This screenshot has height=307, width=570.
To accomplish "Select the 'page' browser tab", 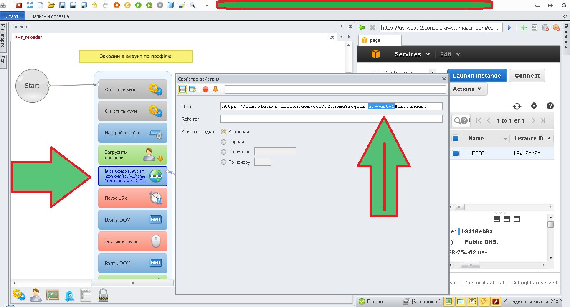I will click(380, 40).
